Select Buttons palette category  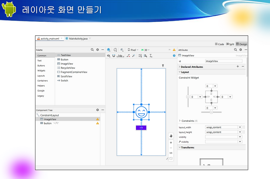[x=41, y=66]
